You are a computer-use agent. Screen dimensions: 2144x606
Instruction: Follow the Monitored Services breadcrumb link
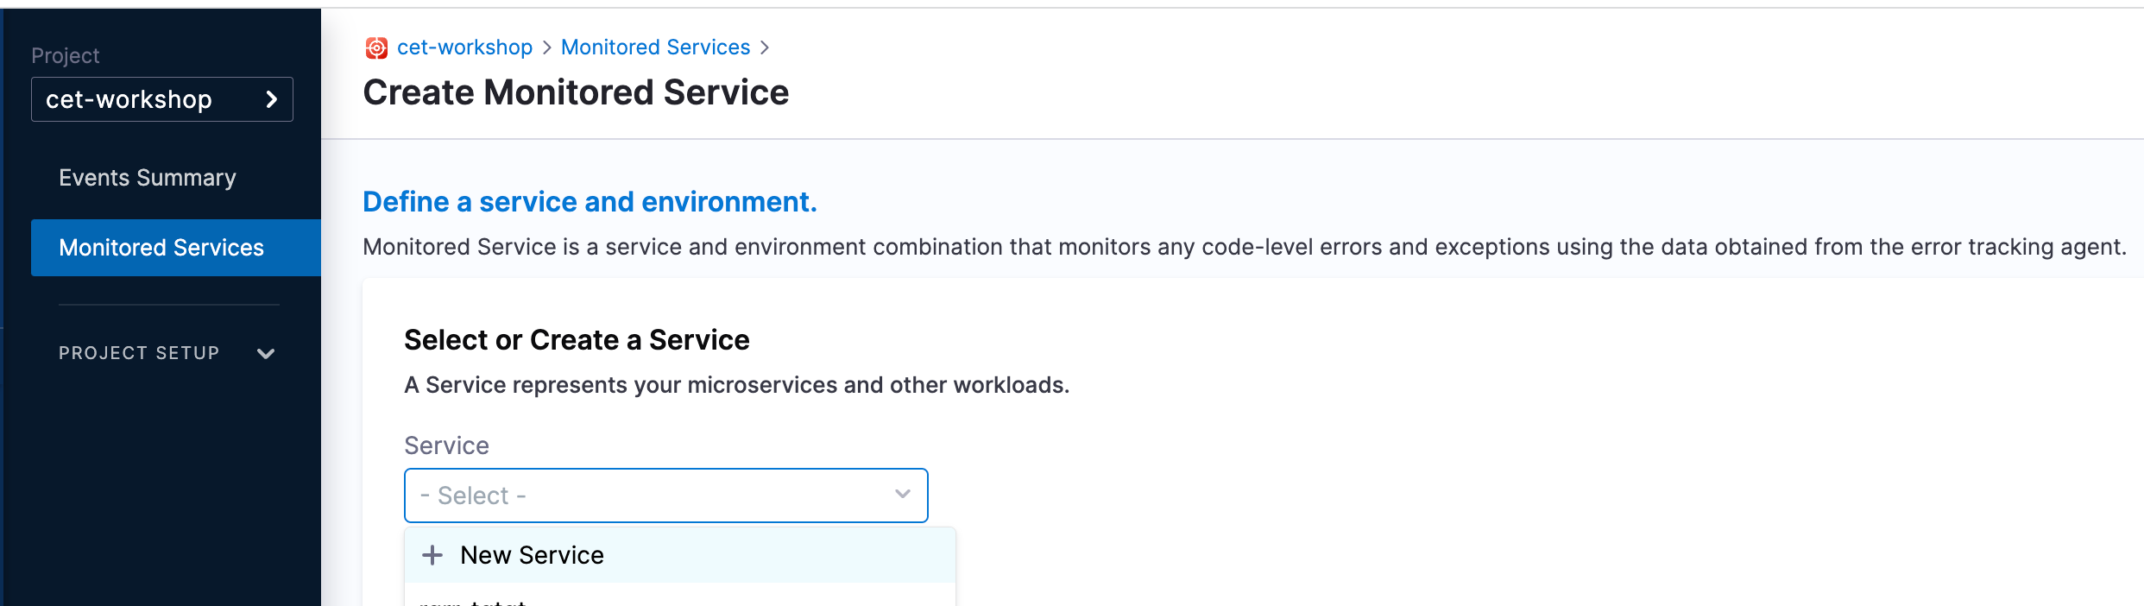tap(655, 47)
